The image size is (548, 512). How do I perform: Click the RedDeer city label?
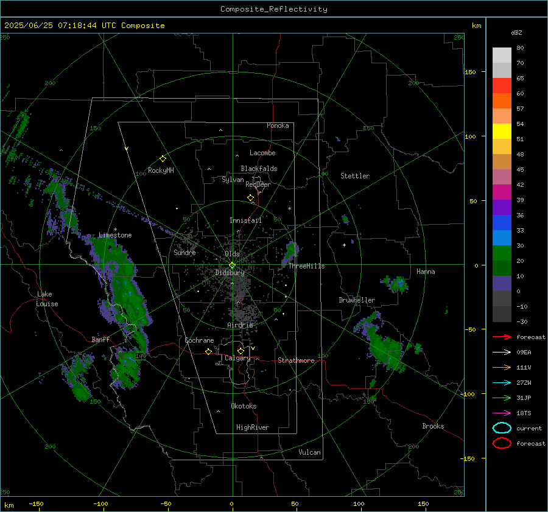258,184
